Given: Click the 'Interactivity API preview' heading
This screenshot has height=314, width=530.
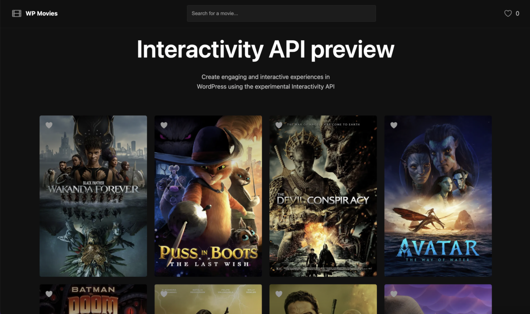Looking at the screenshot, I should click(265, 50).
